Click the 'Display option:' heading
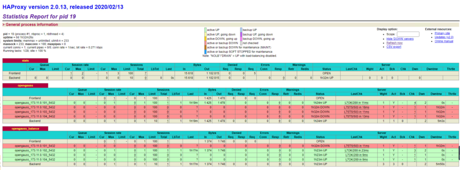 [x=387, y=29]
